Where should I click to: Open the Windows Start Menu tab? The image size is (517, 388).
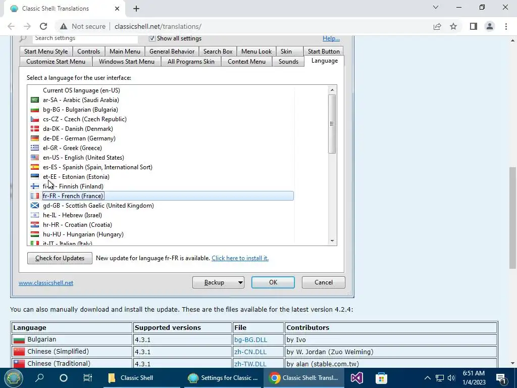pyautogui.click(x=127, y=62)
